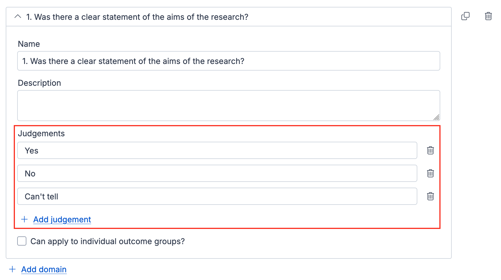Delete the "Can't tell" judgement

point(430,196)
